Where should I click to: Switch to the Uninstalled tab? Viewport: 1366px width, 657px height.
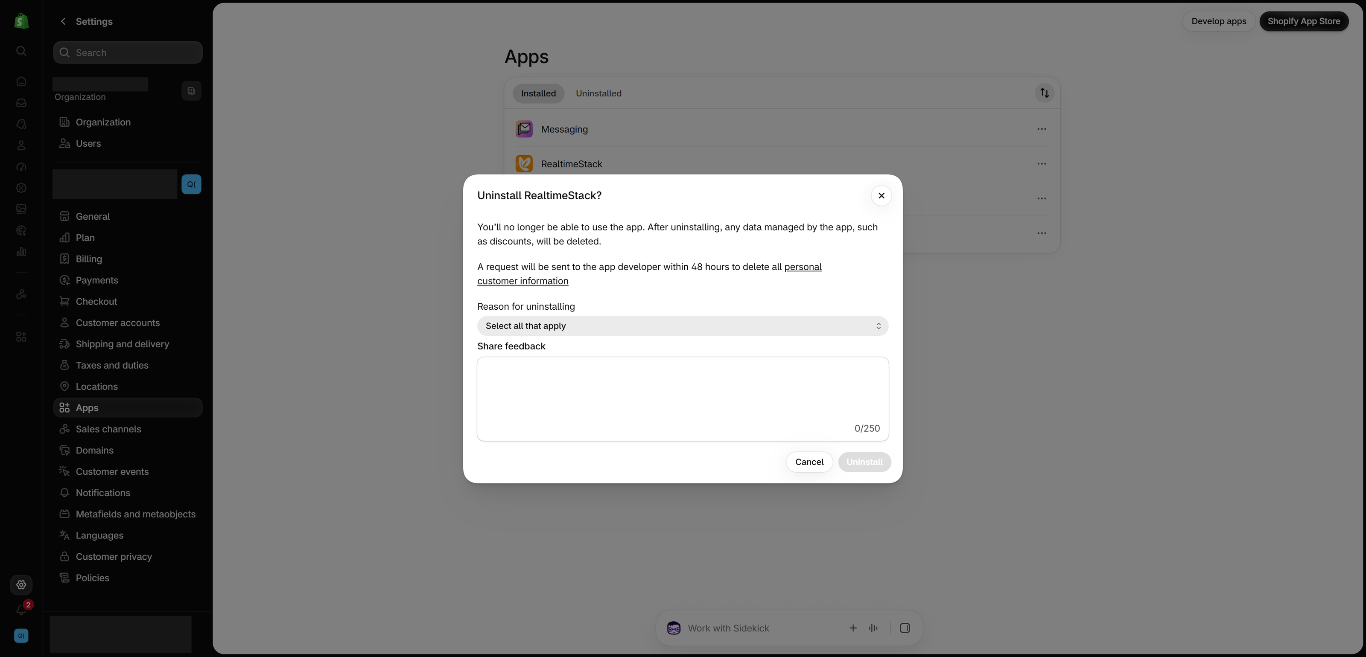click(598, 93)
